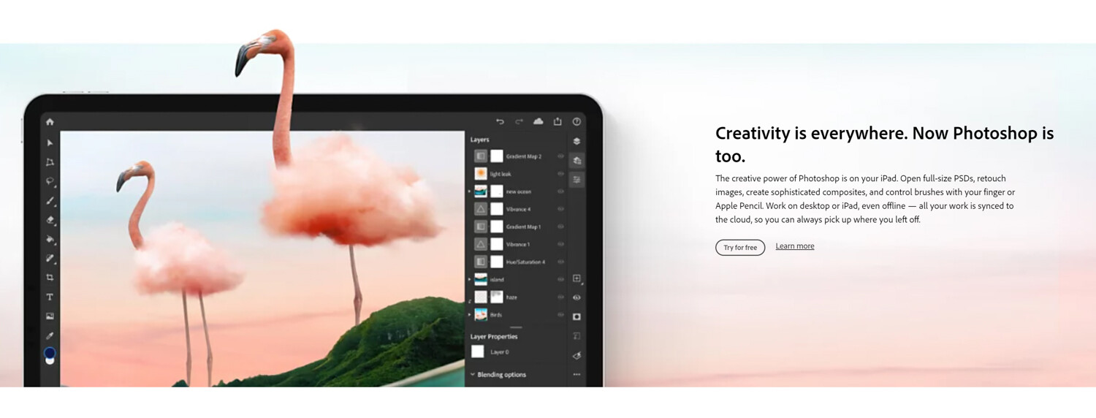The width and height of the screenshot is (1096, 418).
Task: Toggle layer visibility in right taskbar
Action: [x=576, y=297]
